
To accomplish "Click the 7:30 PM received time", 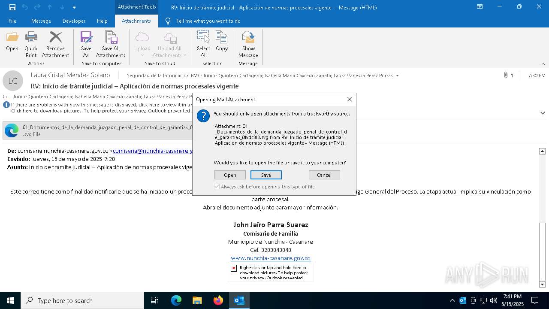I will 537,76.
